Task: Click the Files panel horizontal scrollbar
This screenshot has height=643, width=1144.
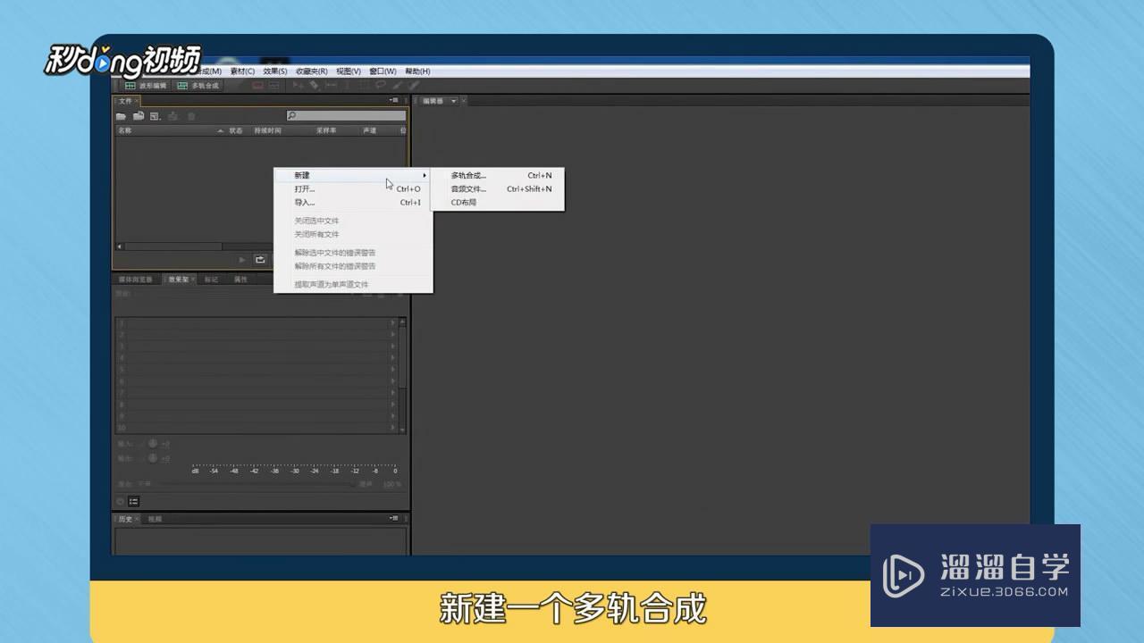Action: click(x=172, y=246)
